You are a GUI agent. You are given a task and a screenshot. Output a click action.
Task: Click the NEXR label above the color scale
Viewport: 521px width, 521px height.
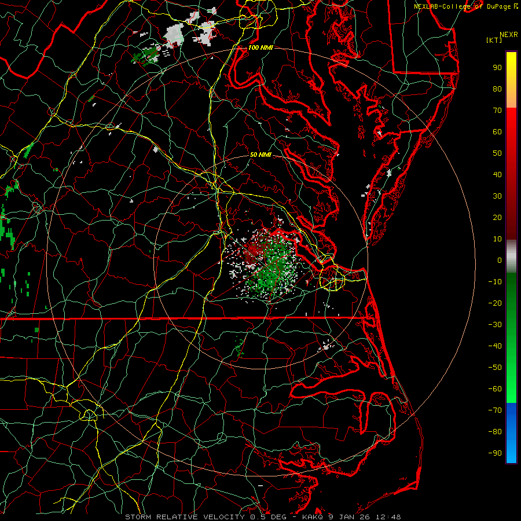(509, 35)
